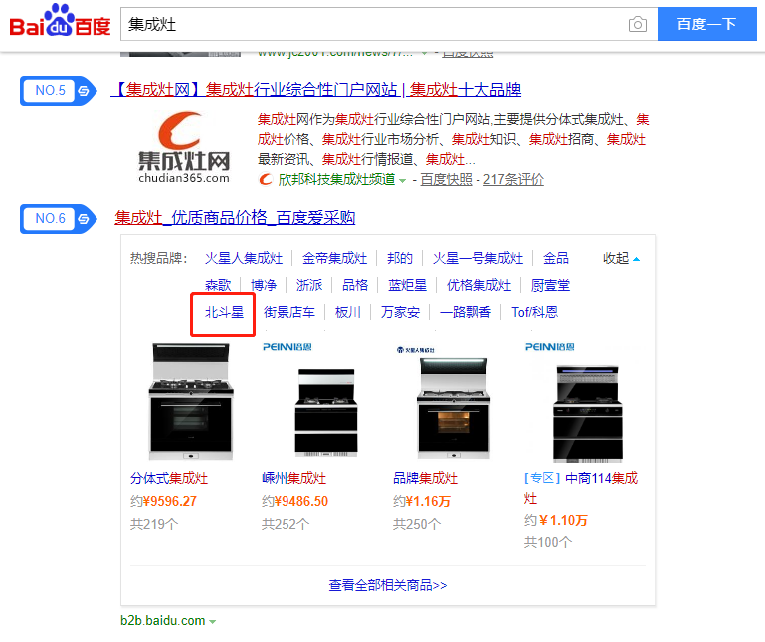Viewport: 765px width, 642px height.
Task: Click price 约¥9596.27
Action: [163, 501]
